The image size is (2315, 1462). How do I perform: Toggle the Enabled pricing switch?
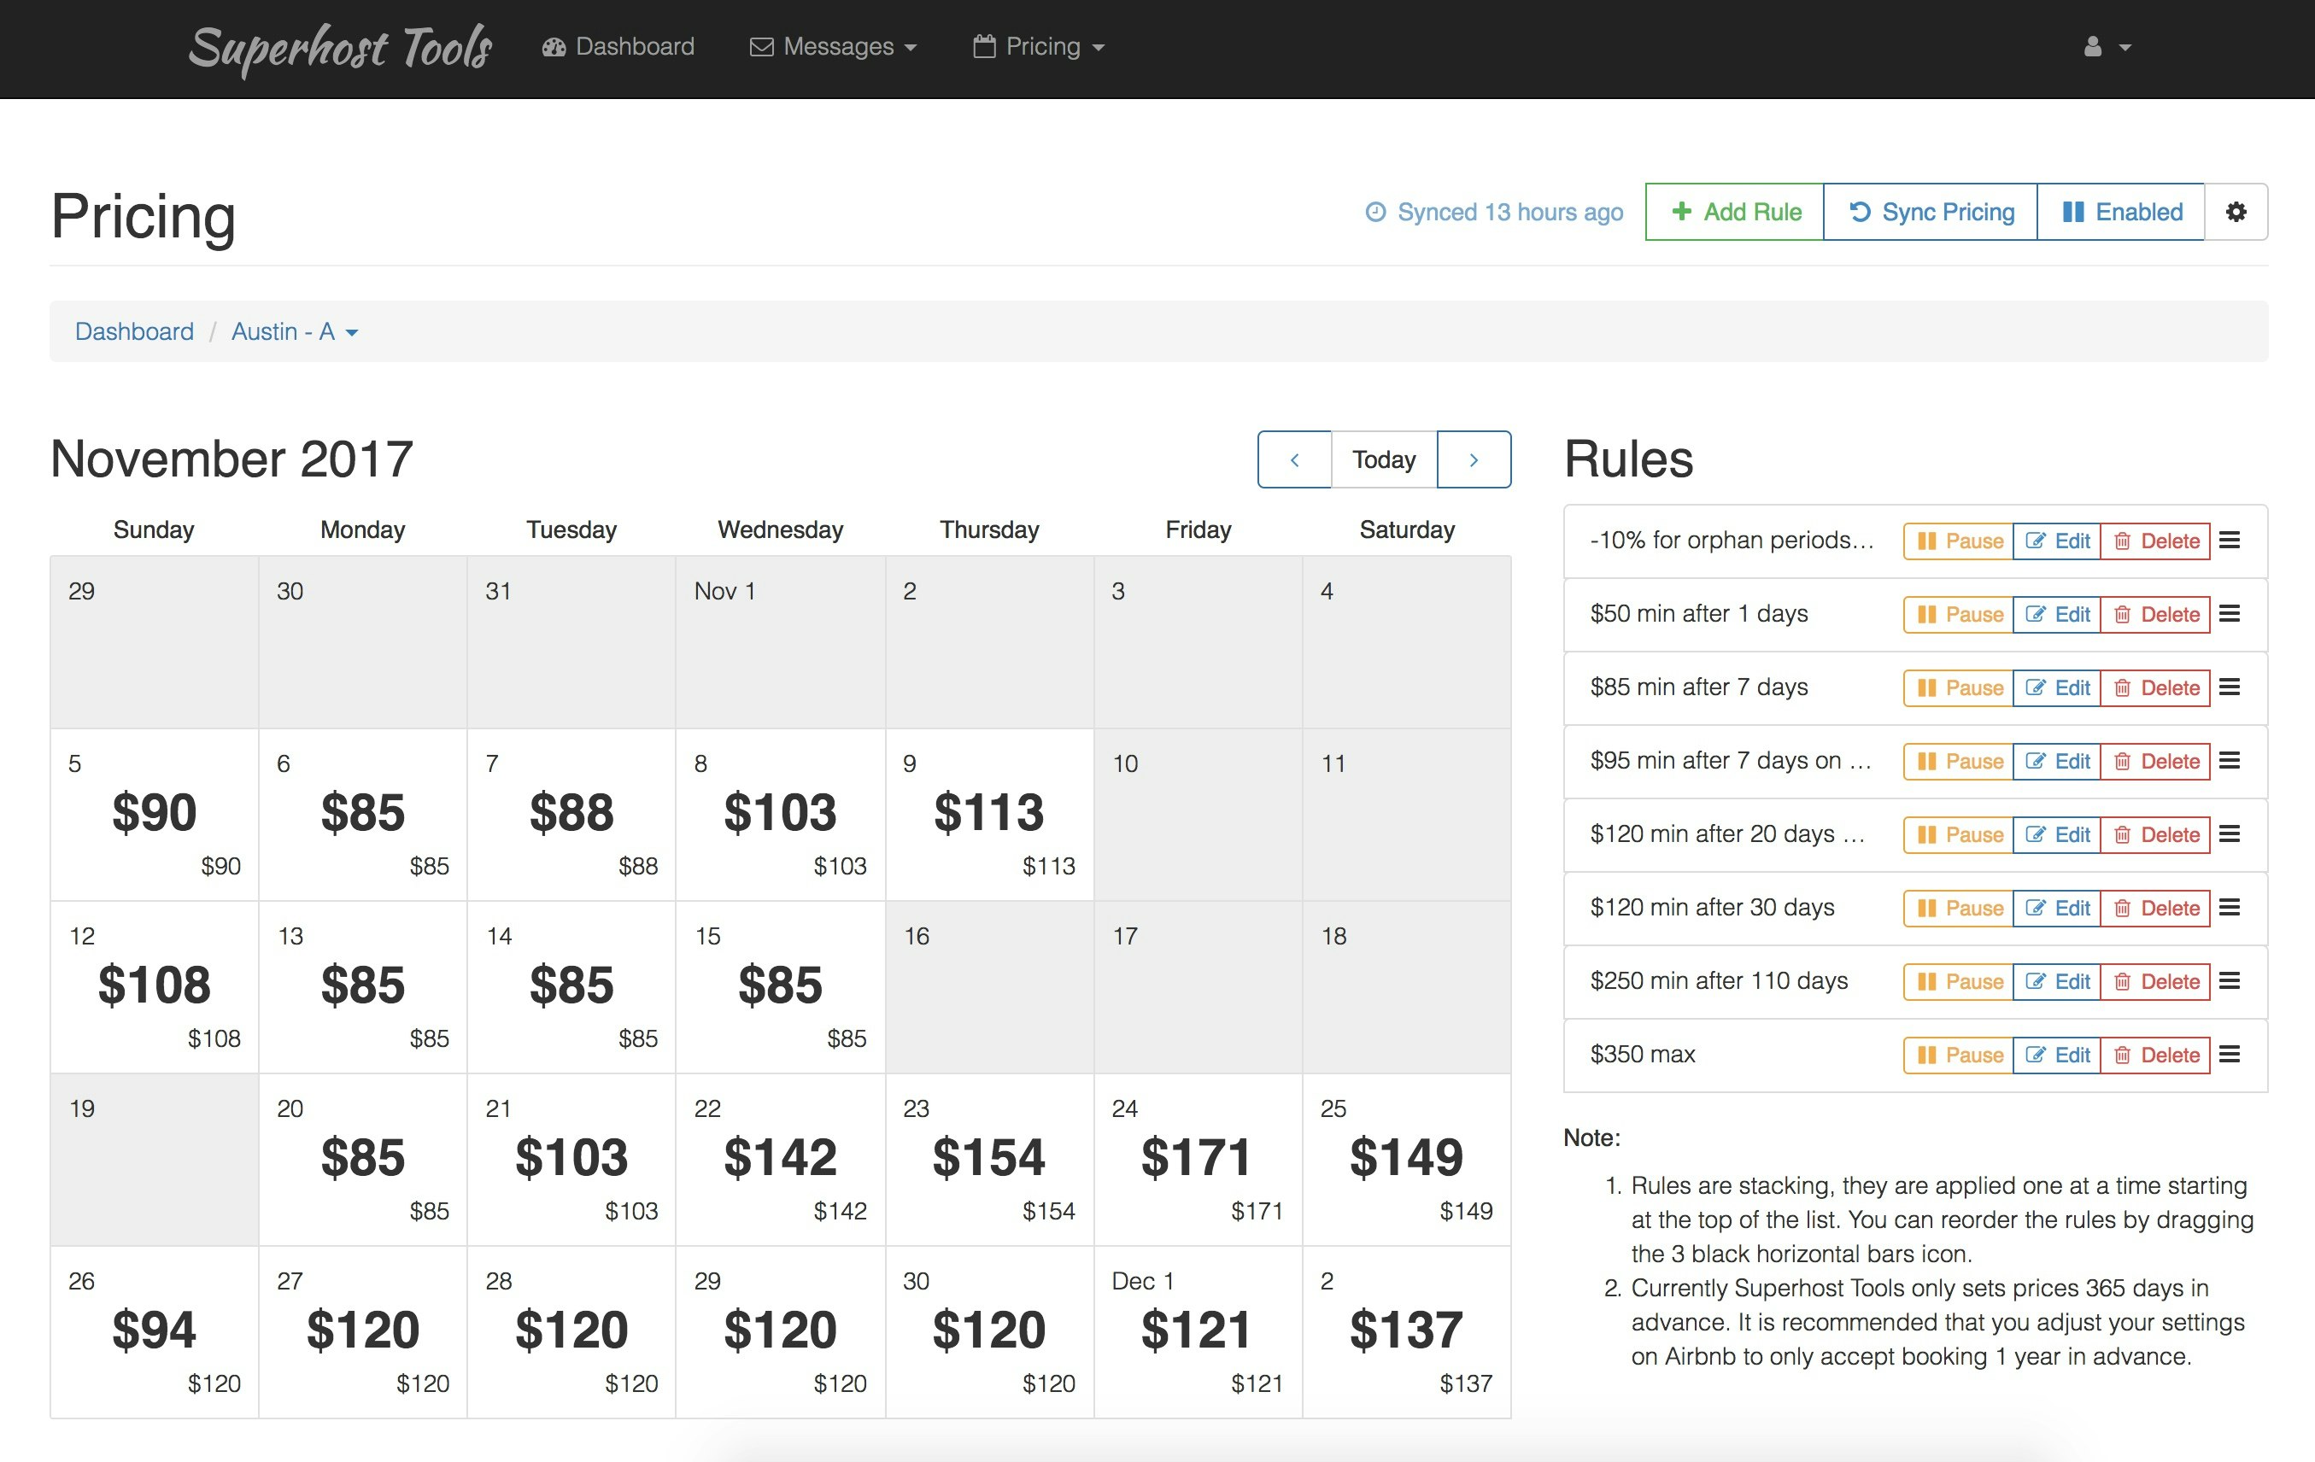coord(2122,212)
